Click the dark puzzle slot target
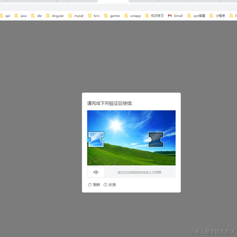The image size is (237, 237). point(156,140)
